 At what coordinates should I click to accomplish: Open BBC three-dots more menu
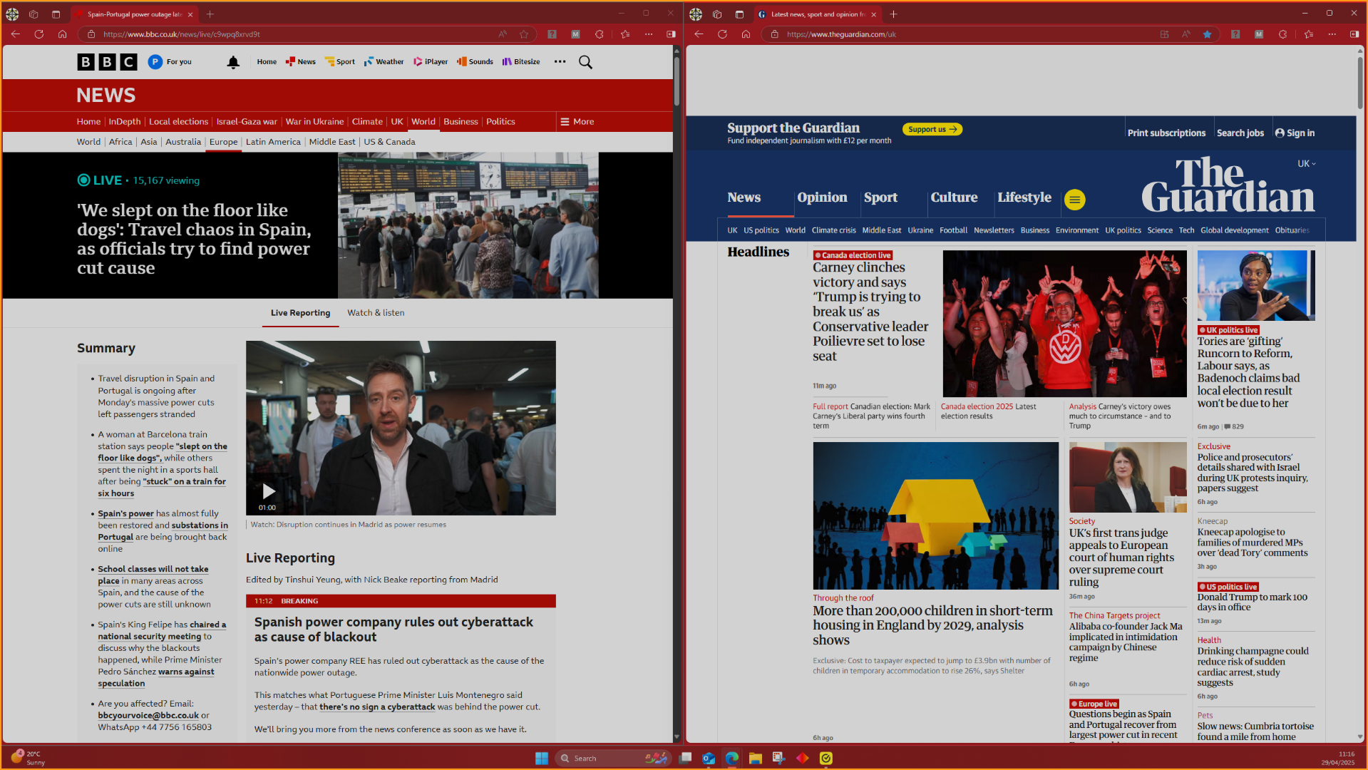coord(560,62)
